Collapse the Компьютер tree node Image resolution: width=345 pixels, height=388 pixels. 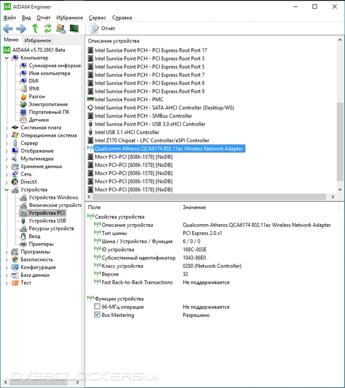tap(6, 58)
